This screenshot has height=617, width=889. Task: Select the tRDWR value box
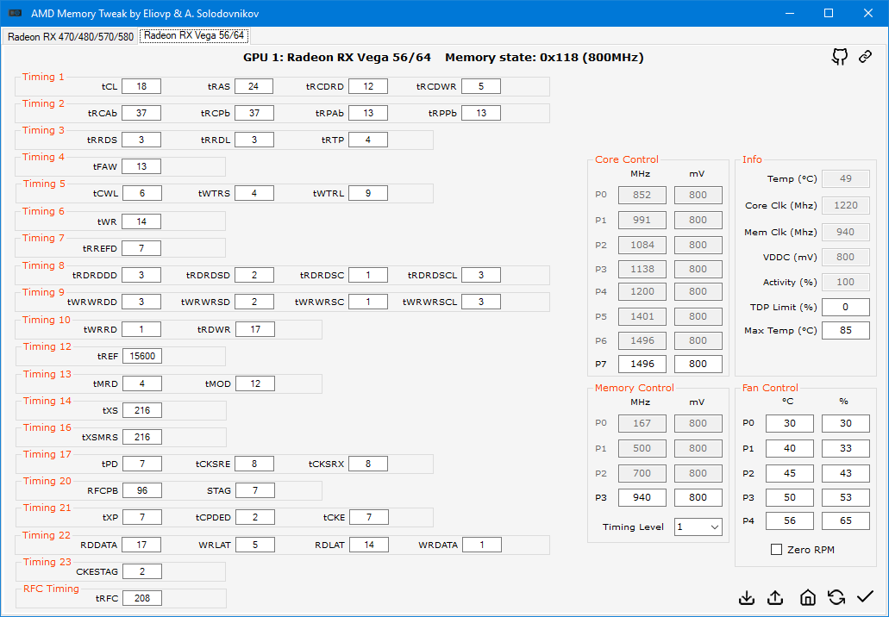pyautogui.click(x=255, y=328)
